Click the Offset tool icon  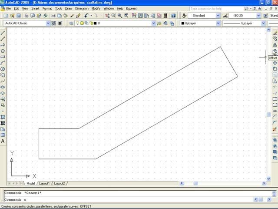click(275, 51)
